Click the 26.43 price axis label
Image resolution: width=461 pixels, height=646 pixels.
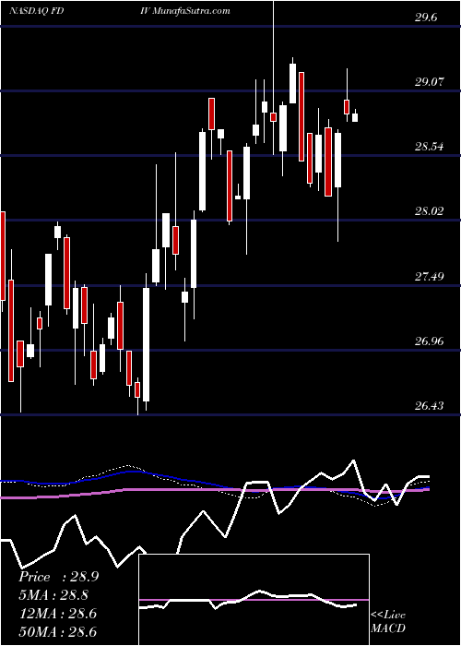[431, 406]
